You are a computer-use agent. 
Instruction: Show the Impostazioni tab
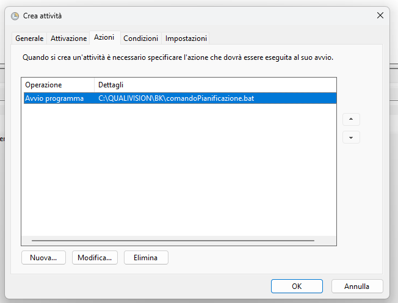click(x=186, y=38)
